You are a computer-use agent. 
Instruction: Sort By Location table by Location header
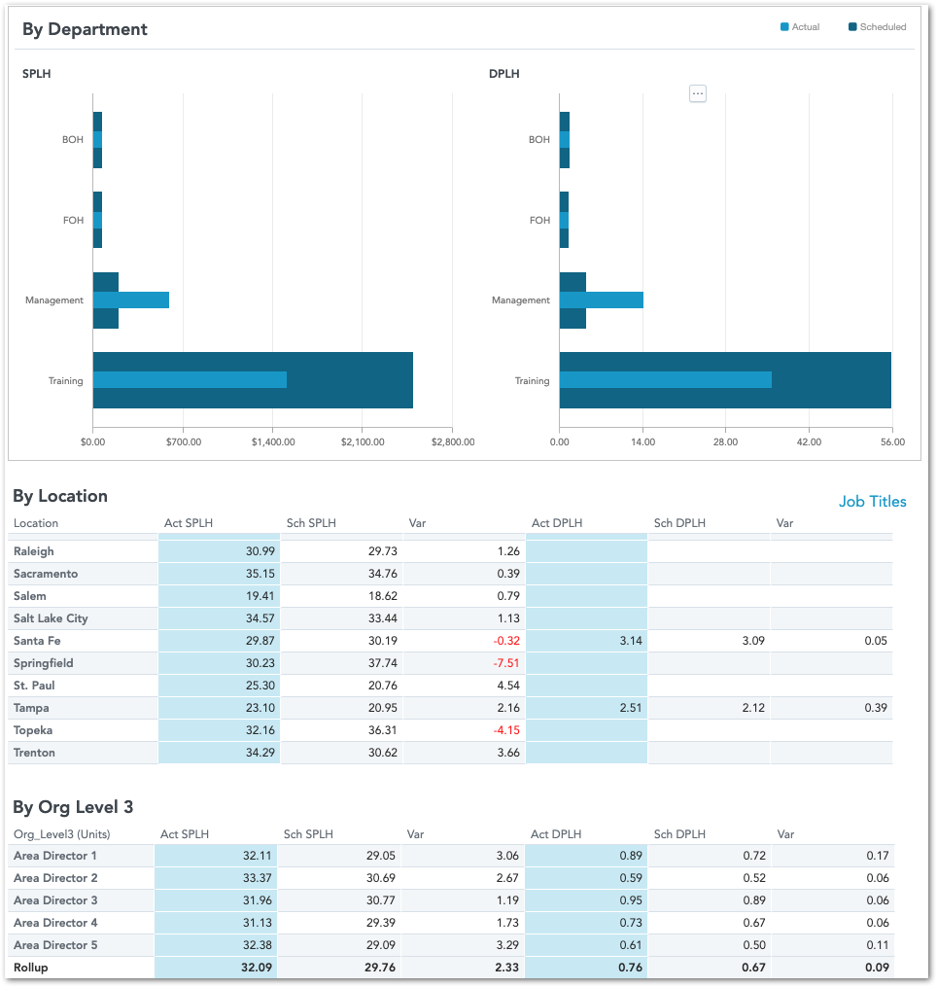pos(36,523)
